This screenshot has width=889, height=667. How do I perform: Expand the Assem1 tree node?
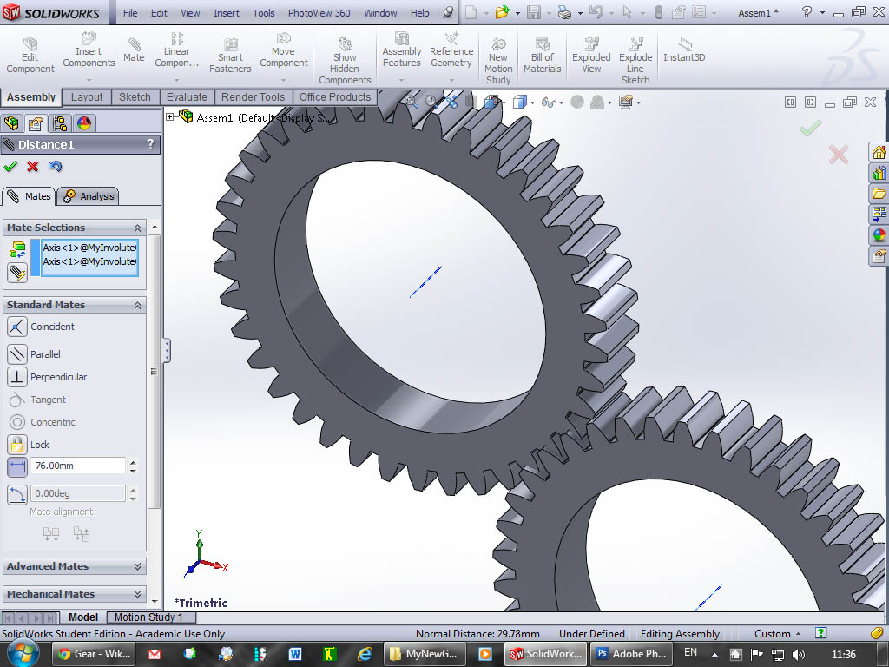tap(169, 117)
